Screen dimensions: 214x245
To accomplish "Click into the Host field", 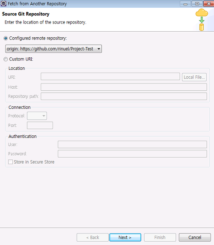I will pos(124,87).
